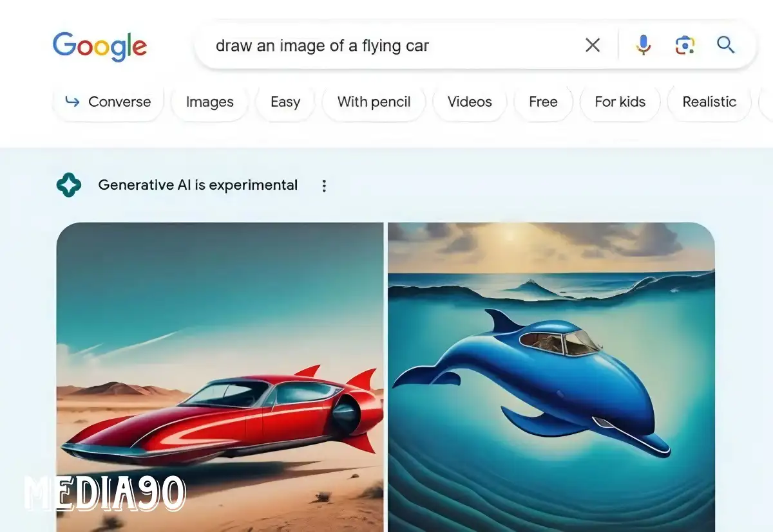The height and width of the screenshot is (532, 773).
Task: Click the Generative AI is experimental label
Action: coord(198,185)
